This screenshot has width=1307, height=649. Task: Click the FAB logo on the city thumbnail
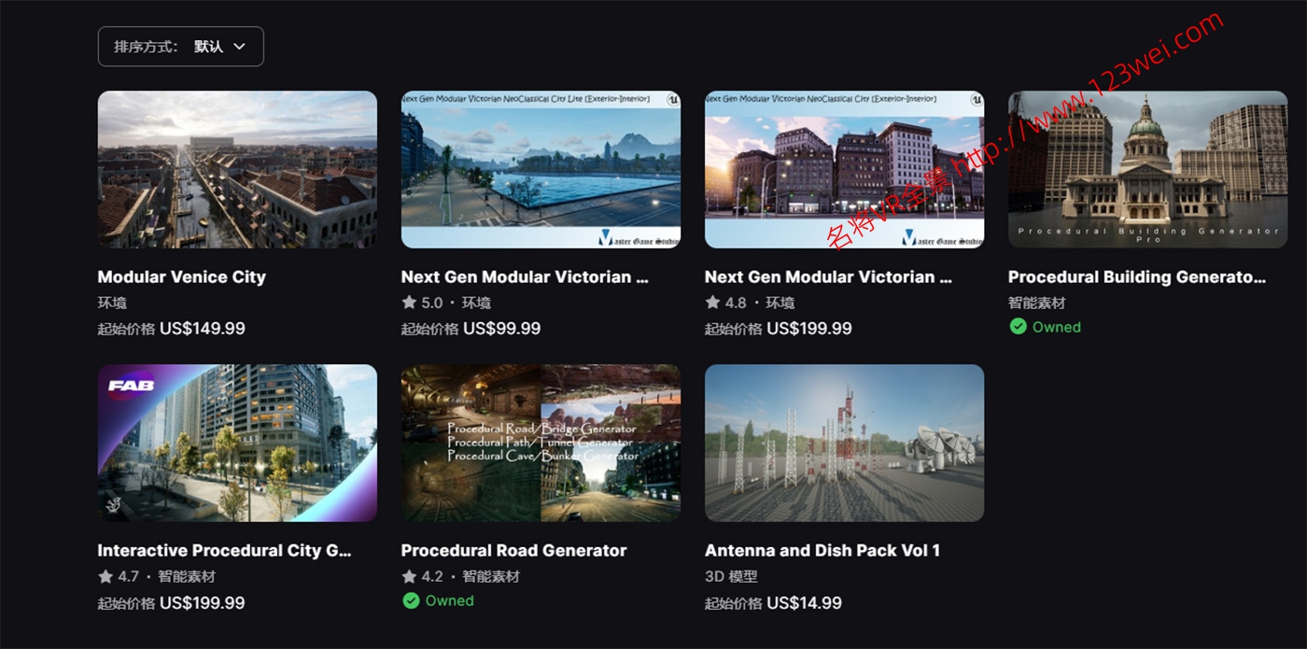tap(132, 386)
